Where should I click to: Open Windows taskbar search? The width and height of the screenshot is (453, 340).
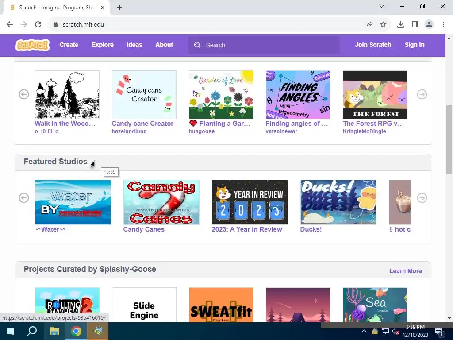tap(32, 331)
